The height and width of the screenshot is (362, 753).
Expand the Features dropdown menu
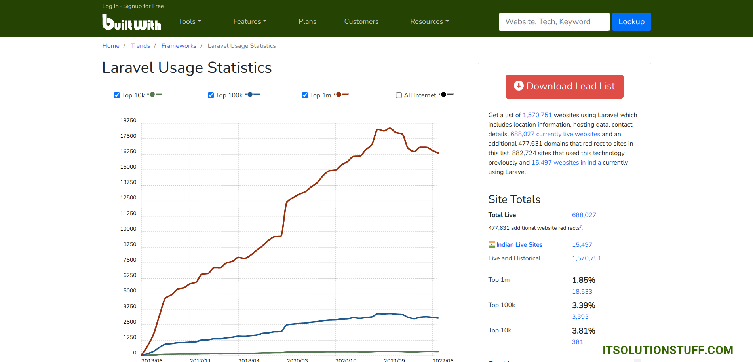(250, 21)
